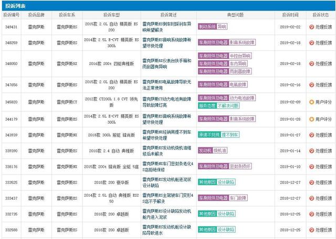This screenshot has width=336, height=239.
Task: Open complaint 雷克萨斯ES电瓶故障导致无法正常使用
Action: 167,85
